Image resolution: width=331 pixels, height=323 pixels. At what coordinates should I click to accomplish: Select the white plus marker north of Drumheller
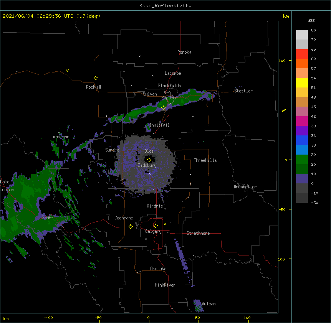click(x=235, y=144)
